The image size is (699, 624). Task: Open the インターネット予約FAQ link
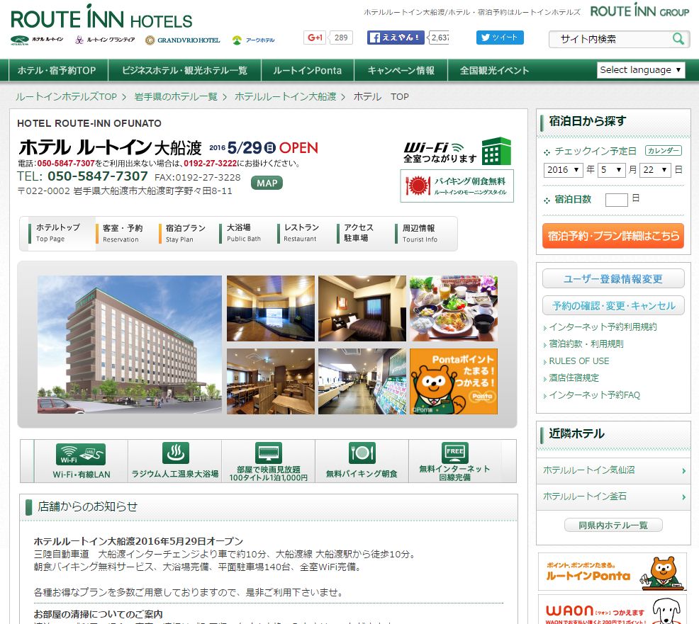594,395
